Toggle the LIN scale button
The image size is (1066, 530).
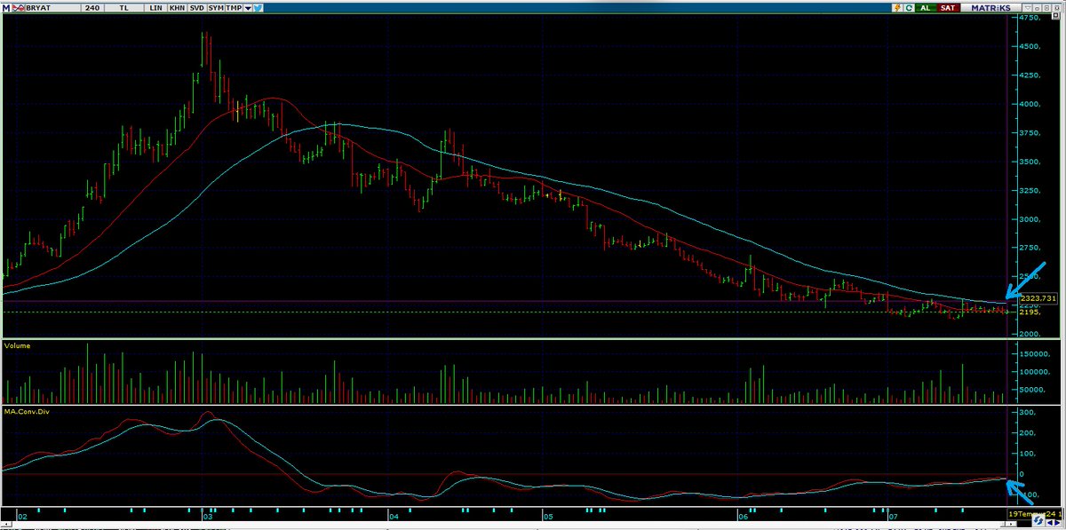coord(155,8)
